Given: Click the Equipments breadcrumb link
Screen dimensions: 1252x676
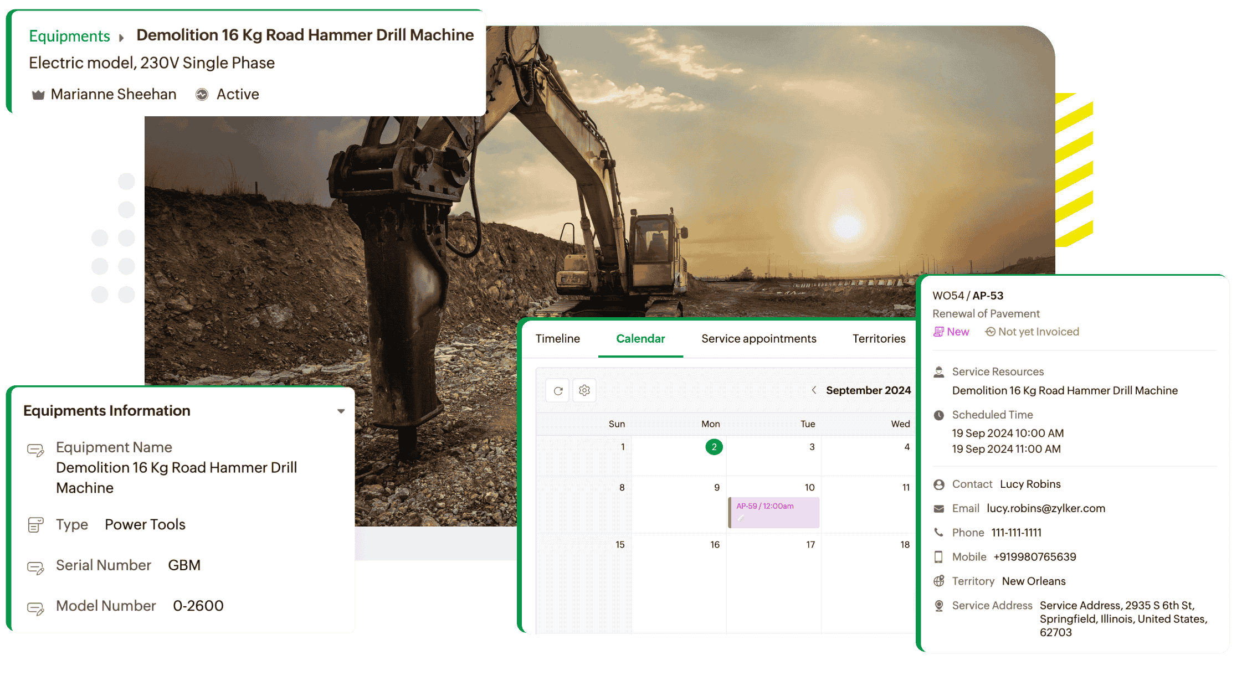Looking at the screenshot, I should pyautogui.click(x=69, y=37).
